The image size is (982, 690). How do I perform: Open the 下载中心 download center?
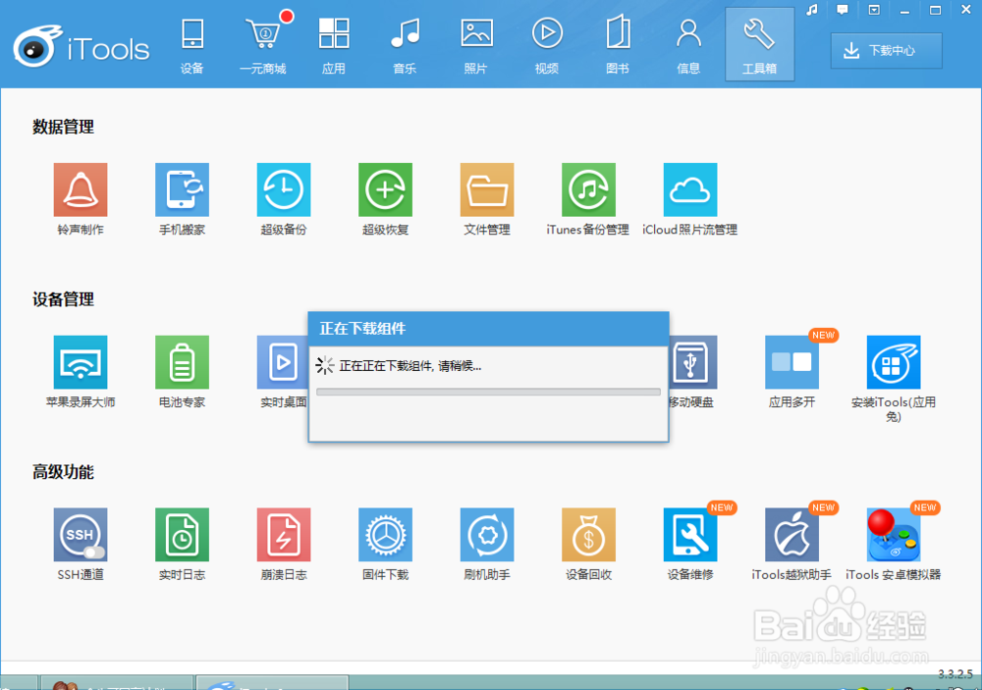point(886,51)
